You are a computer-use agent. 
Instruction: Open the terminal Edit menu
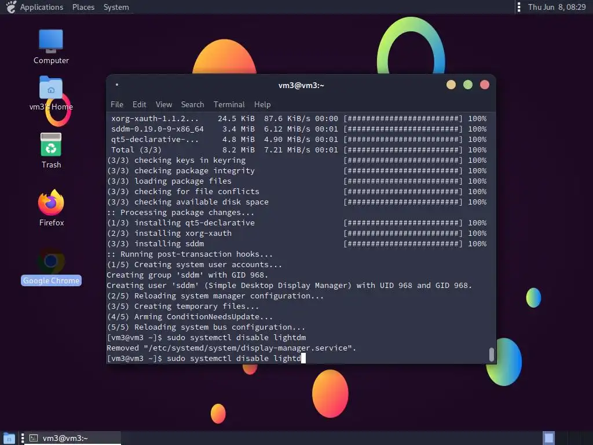[x=139, y=104]
